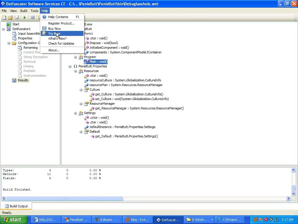
Task: Switch to C:\Project taskbar button
Action: tap(230, 220)
